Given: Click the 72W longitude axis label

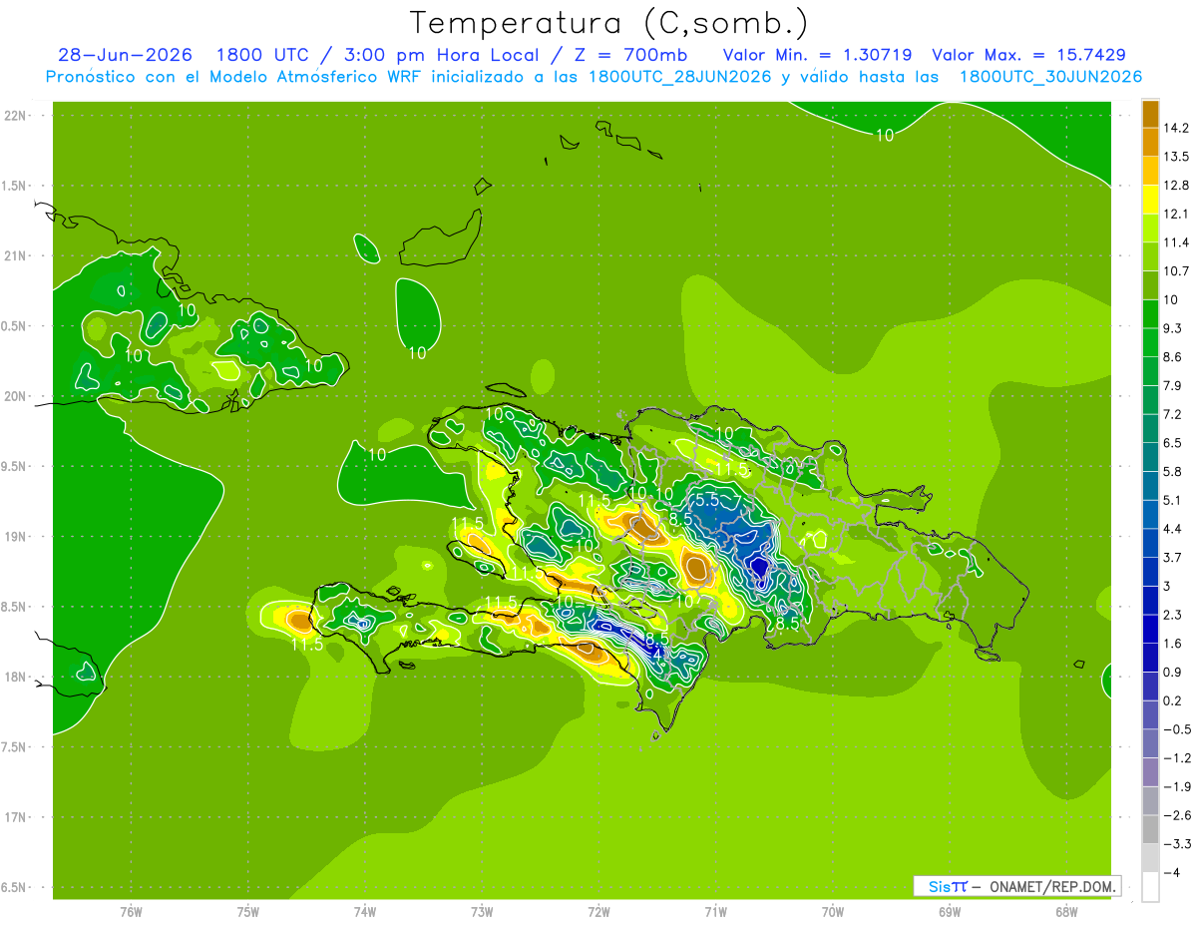Looking at the screenshot, I should pos(598,911).
